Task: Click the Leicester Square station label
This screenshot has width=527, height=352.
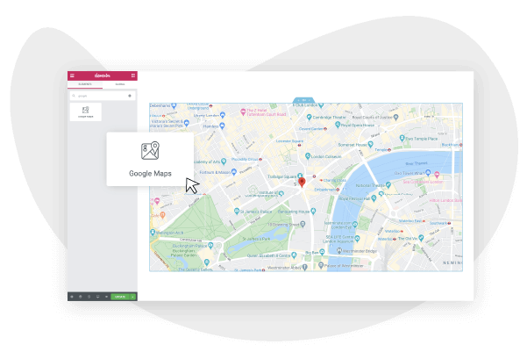Action: pos(289,141)
